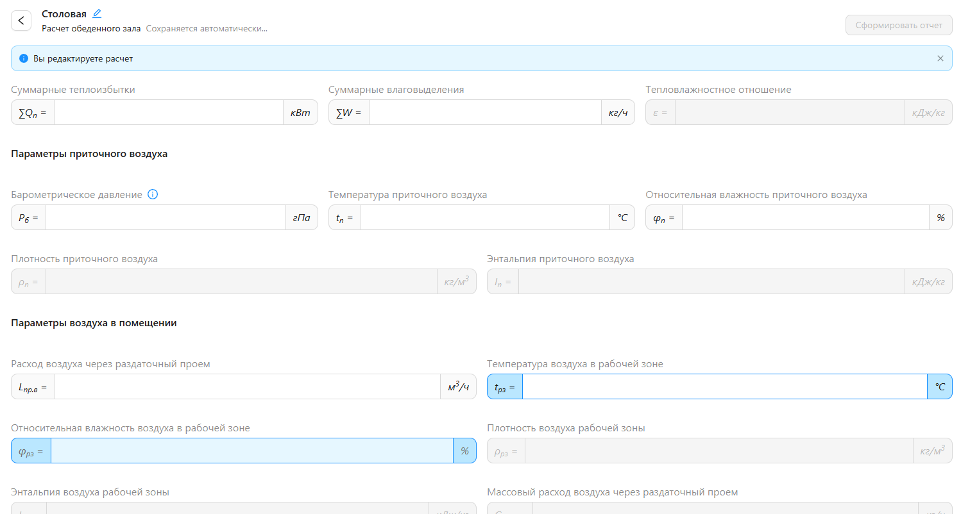Viewport: 961px width, 514px height.
Task: Select the Тепловлажностное отношение field
Action: 789,113
